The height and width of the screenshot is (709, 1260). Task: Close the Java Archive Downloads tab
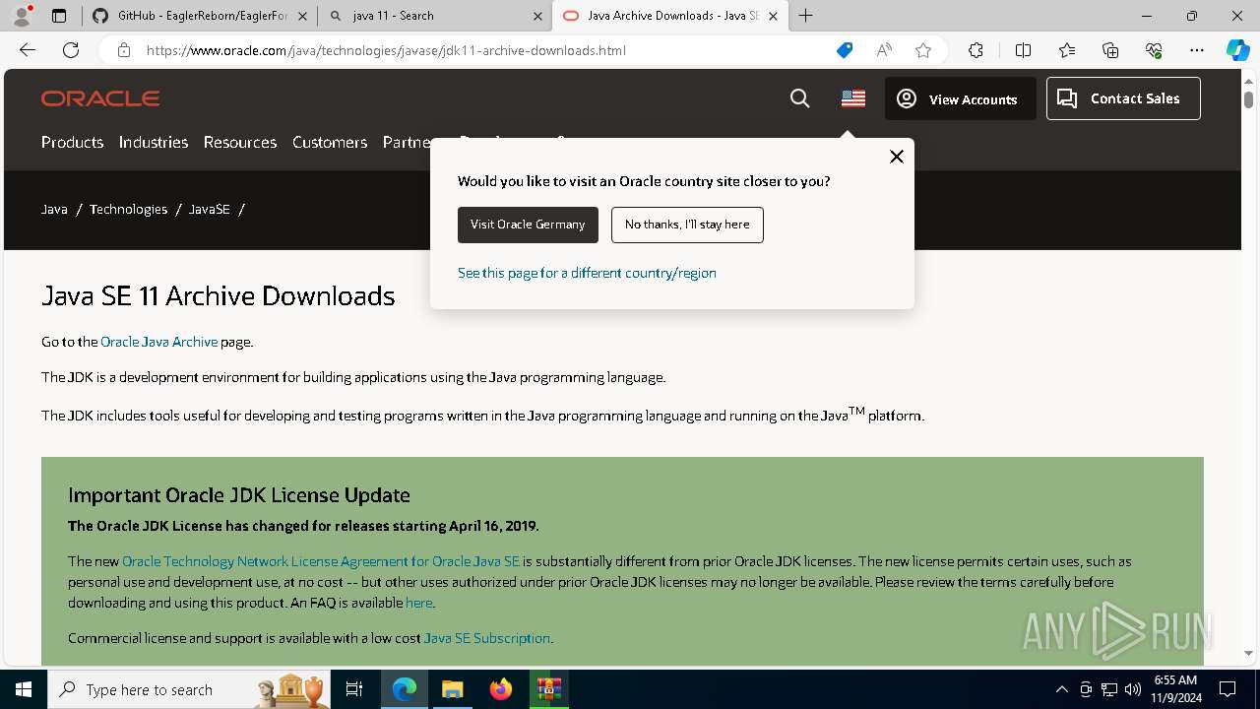coord(773,16)
